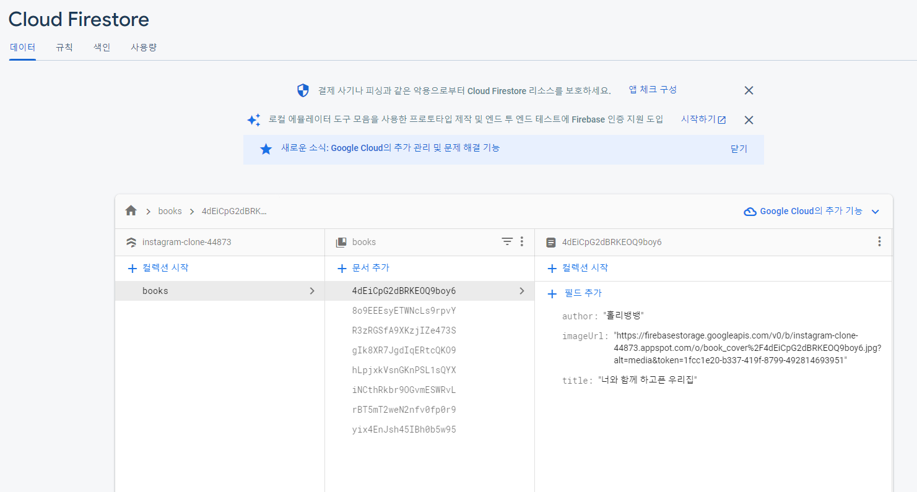
Task: Switch to the 데이터 tab
Action: pos(22,47)
